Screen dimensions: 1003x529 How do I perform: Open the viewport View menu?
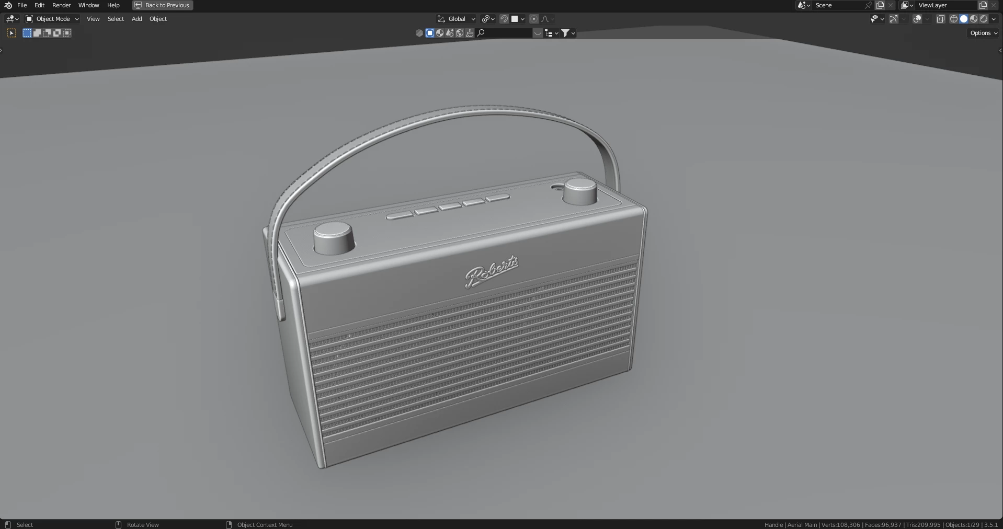click(x=93, y=19)
